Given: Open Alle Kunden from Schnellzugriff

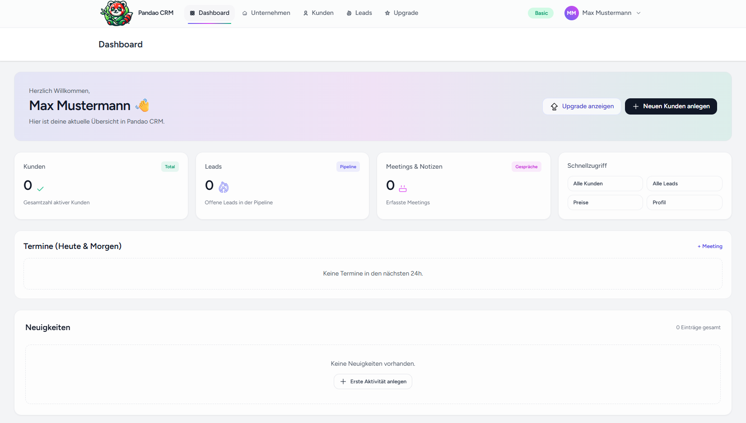Looking at the screenshot, I should (605, 184).
